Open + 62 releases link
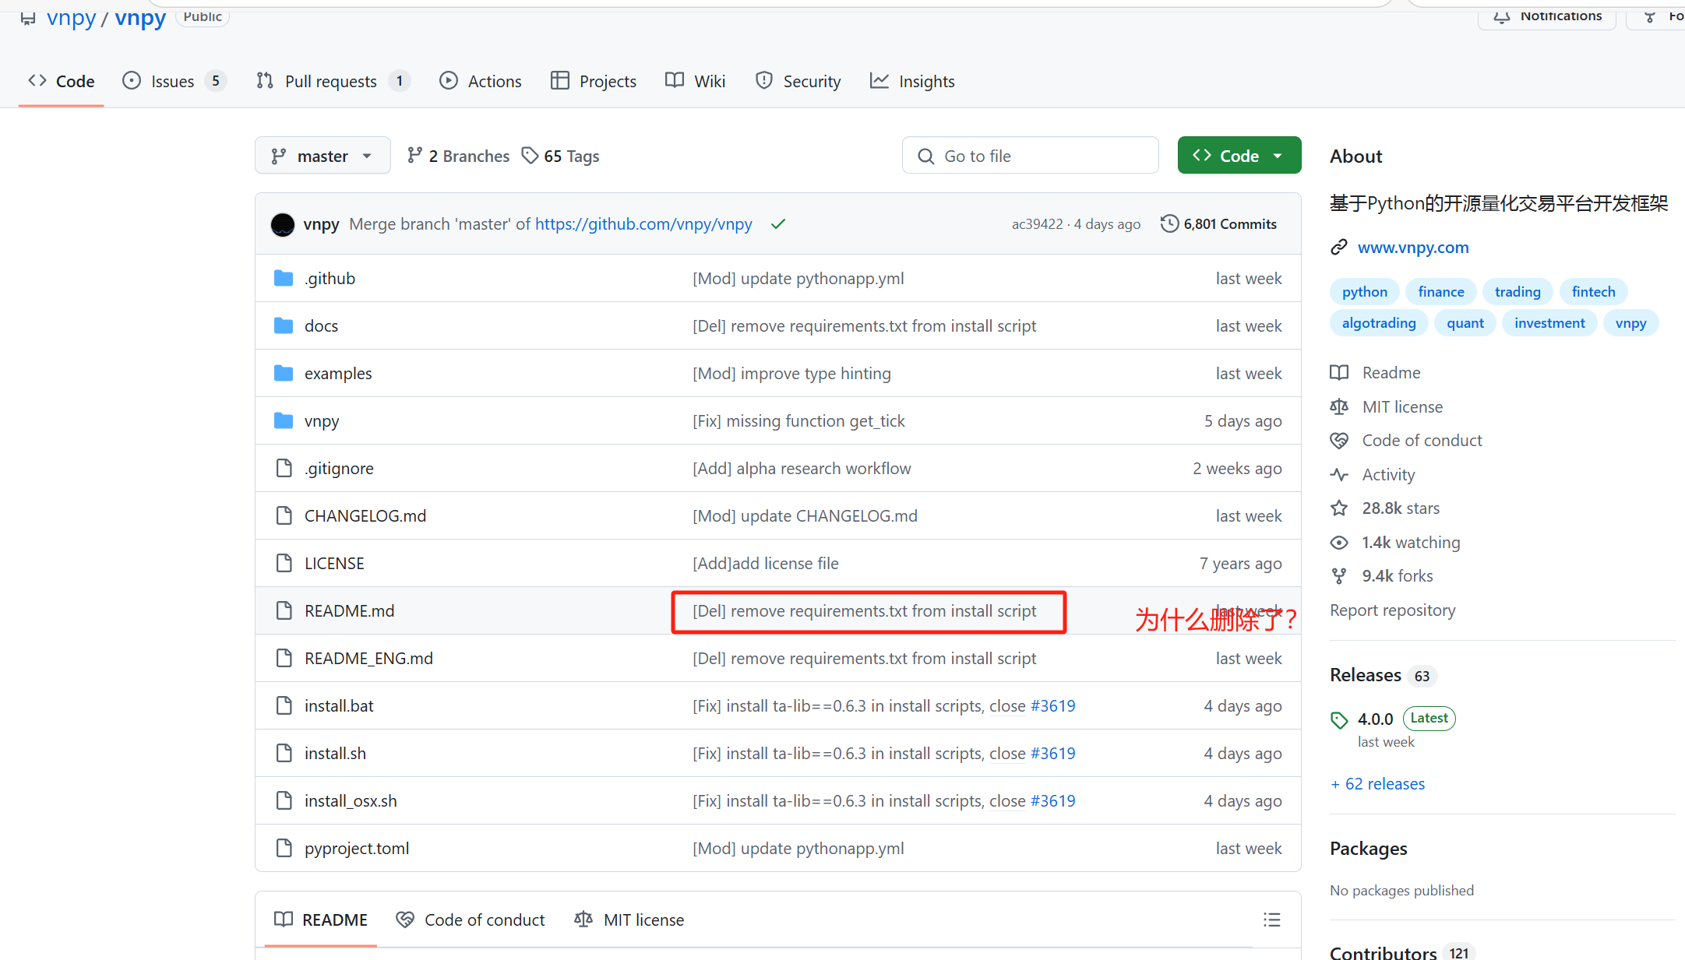 [x=1377, y=784]
